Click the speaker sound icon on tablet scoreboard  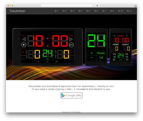tap(24, 45)
